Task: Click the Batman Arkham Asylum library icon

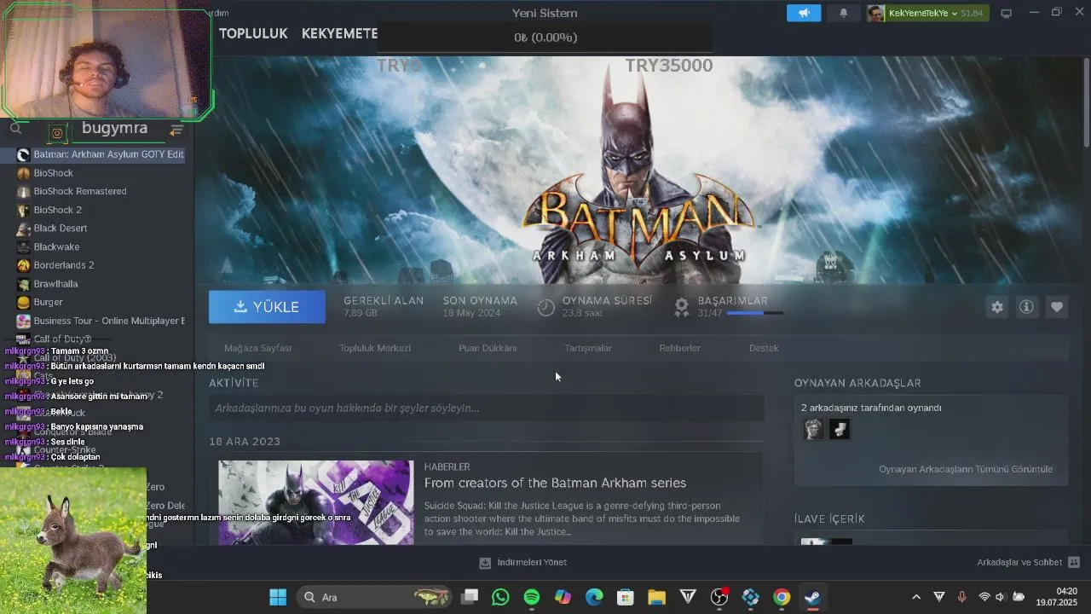Action: [23, 154]
